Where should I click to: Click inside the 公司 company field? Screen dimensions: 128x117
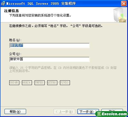coord(50,59)
